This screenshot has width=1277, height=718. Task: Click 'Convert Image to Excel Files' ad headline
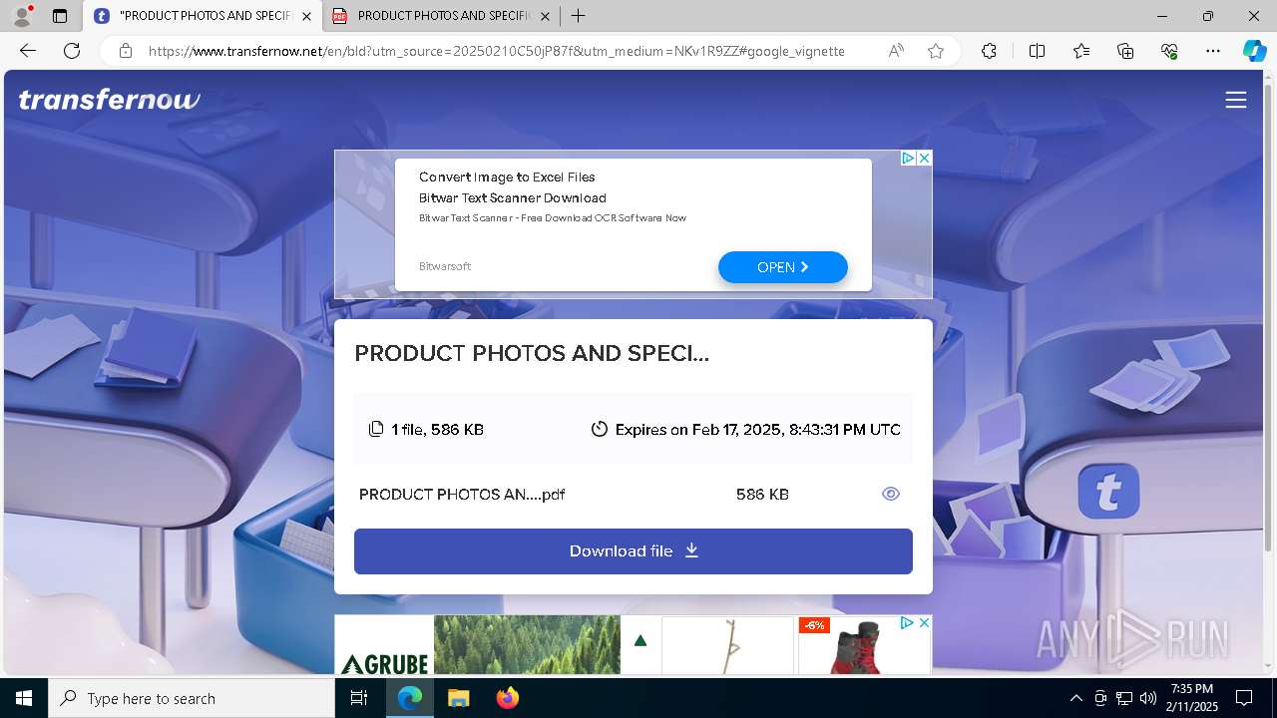(507, 177)
